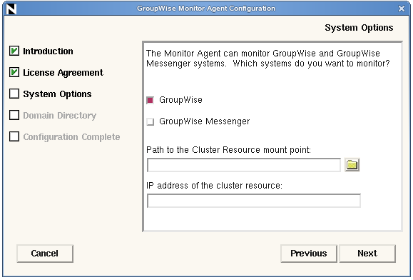Click the Introduction step checkmark

[14, 51]
